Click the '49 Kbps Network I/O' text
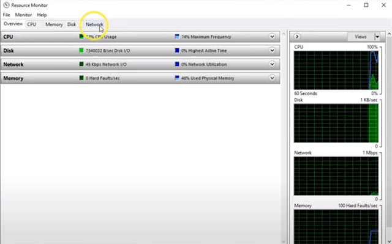The width and height of the screenshot is (392, 244). point(106,64)
